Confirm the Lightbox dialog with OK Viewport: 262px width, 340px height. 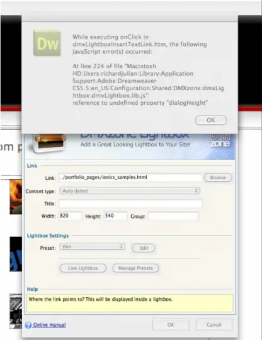click(x=171, y=325)
